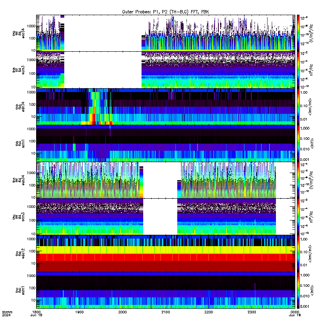The height and width of the screenshot is (336, 315).
Task: Click the thc fff scm3 spectrogram panel
Action: point(165,217)
